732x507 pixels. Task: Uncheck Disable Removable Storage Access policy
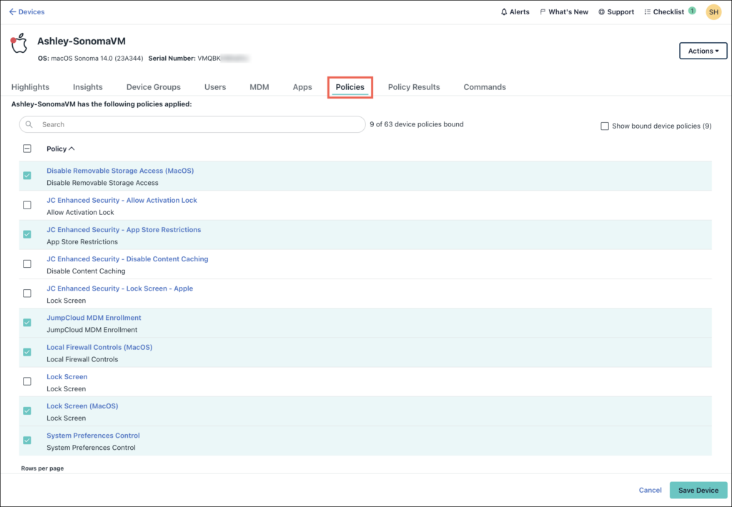27,176
